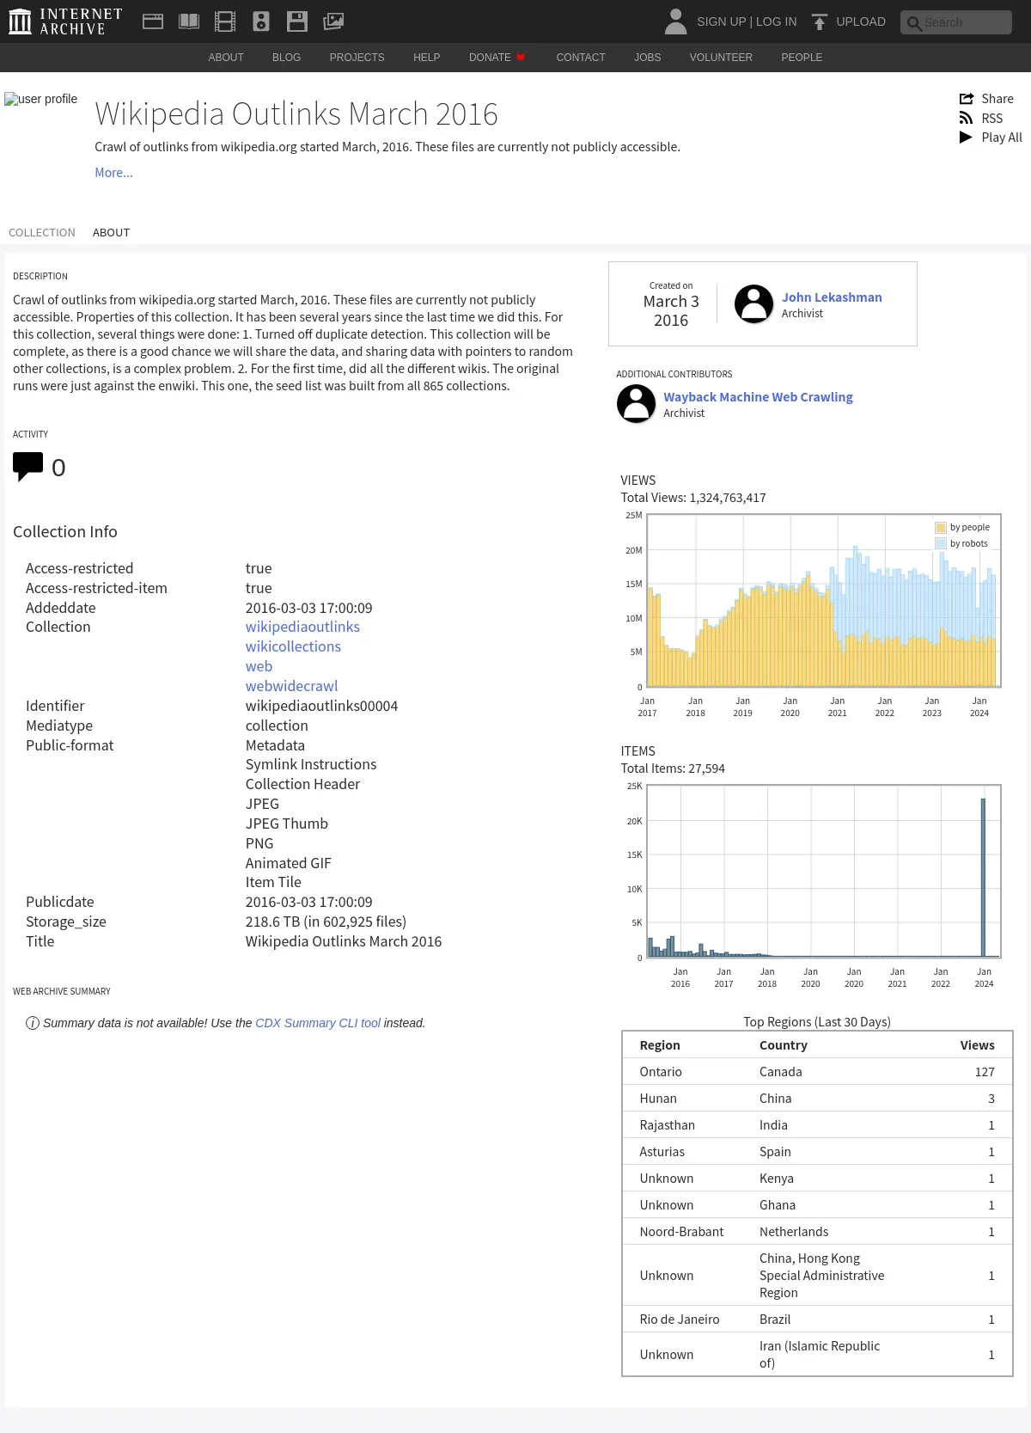1031x1433 pixels.
Task: Click the Share button
Action: 986,99
